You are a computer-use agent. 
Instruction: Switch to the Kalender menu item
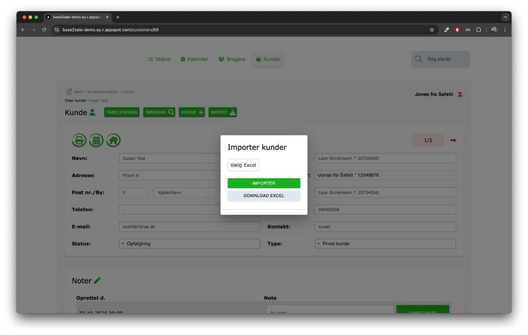[194, 59]
